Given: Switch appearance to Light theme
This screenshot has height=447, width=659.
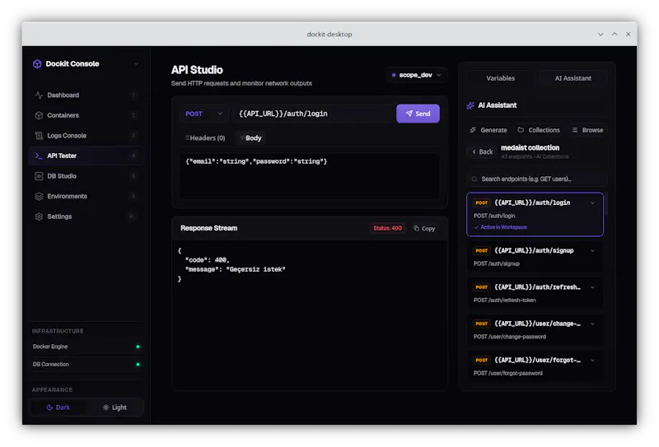Looking at the screenshot, I should tap(115, 407).
